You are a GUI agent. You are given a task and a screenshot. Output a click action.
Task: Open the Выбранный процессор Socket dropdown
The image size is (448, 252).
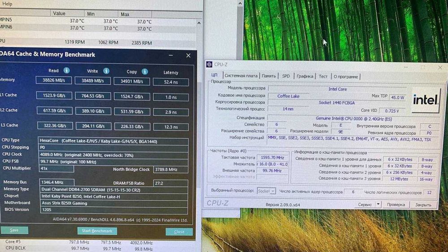pos(266,191)
